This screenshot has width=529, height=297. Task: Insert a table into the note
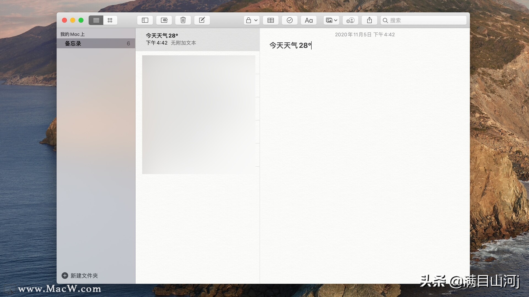pos(271,20)
